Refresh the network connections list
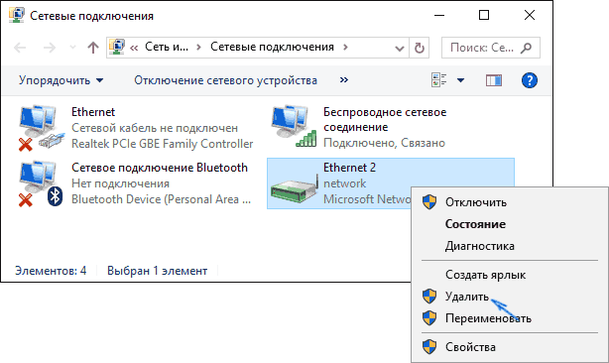The width and height of the screenshot is (609, 363). click(420, 48)
